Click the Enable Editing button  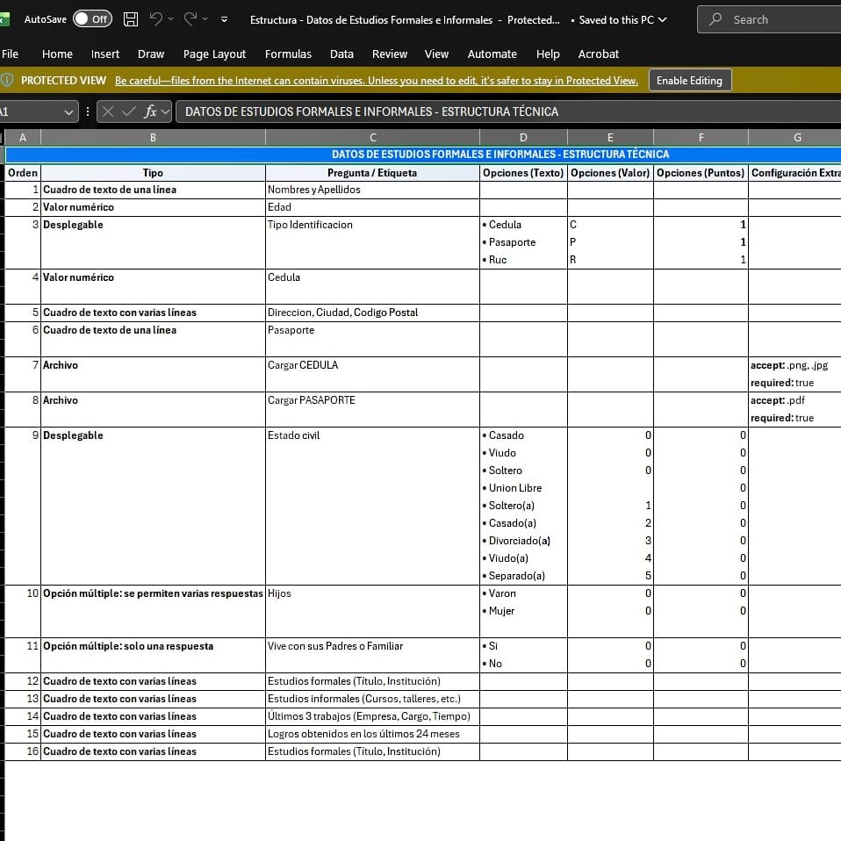(690, 81)
